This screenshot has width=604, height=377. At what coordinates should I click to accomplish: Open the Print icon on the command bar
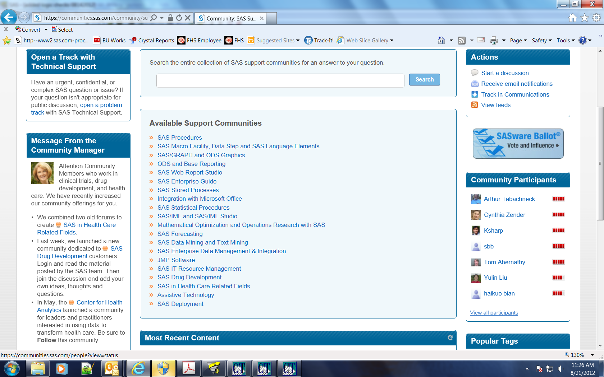pos(494,40)
